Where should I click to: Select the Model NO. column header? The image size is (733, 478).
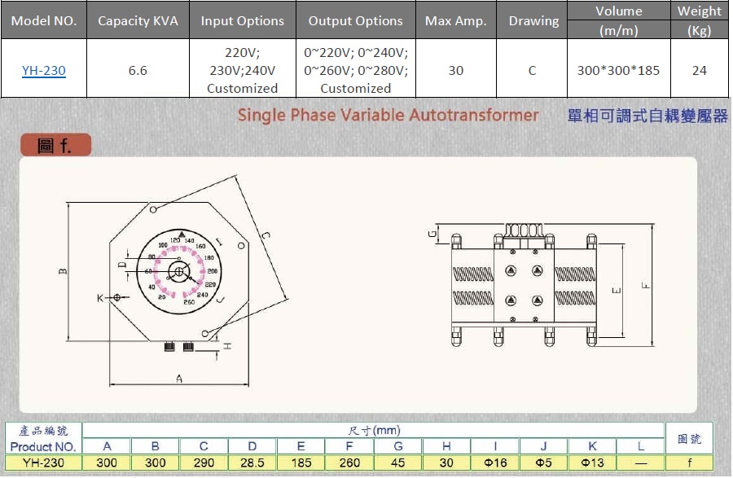point(44,21)
